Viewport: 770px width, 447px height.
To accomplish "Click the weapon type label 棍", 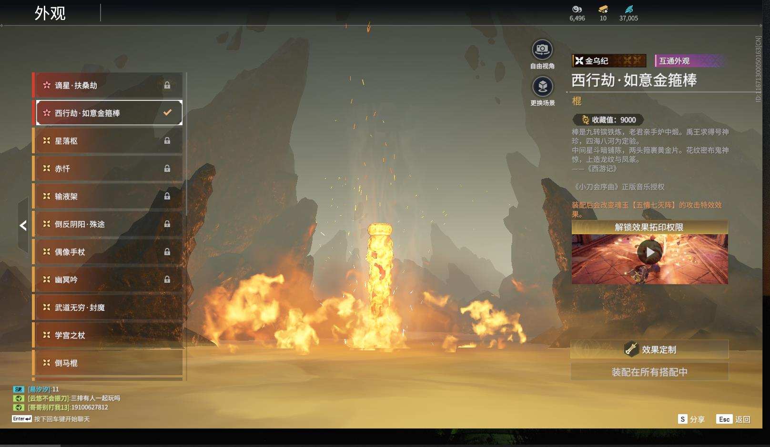I will pyautogui.click(x=577, y=101).
